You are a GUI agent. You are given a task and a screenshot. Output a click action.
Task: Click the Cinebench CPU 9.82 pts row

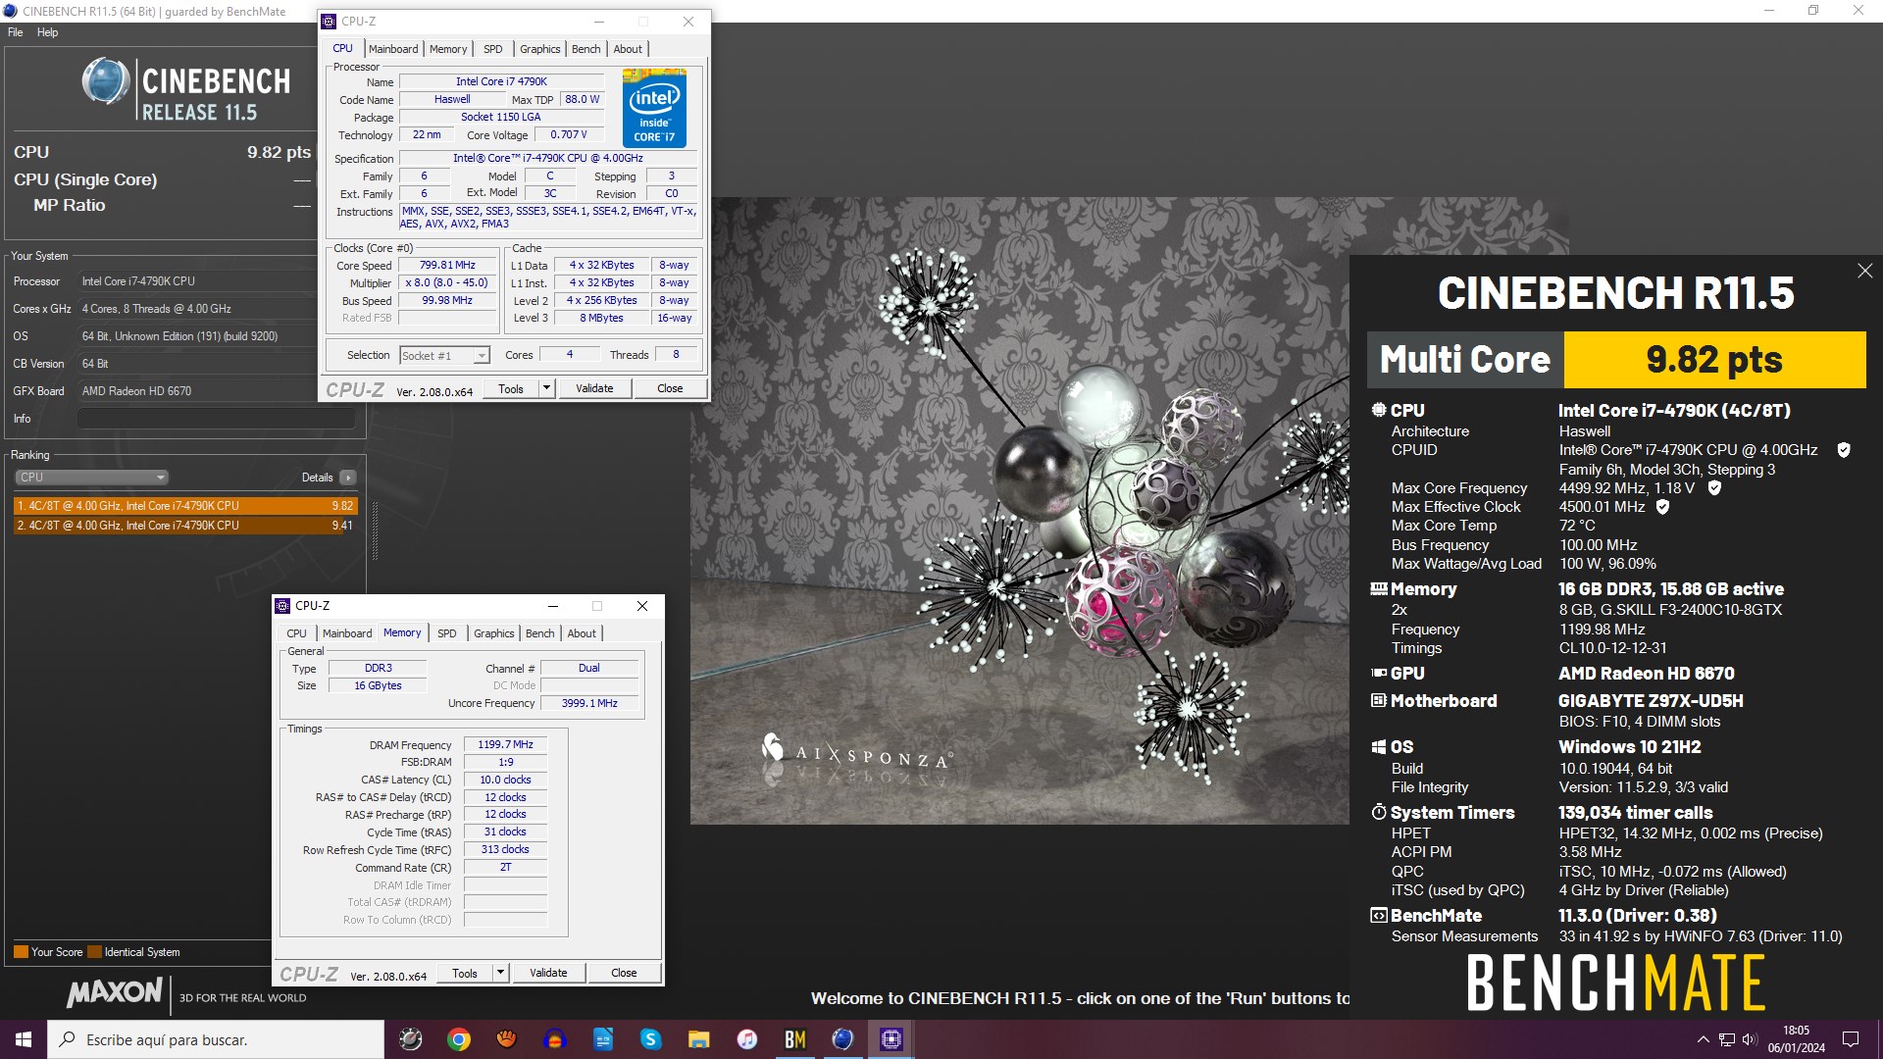point(162,152)
